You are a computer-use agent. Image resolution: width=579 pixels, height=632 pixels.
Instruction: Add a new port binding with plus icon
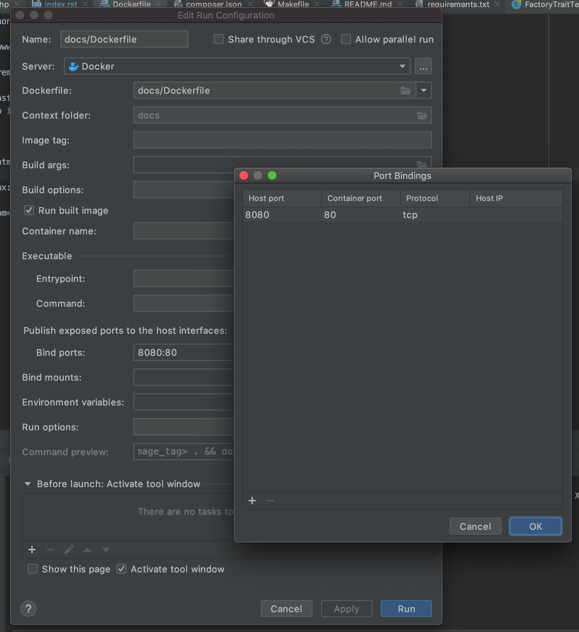tap(252, 501)
